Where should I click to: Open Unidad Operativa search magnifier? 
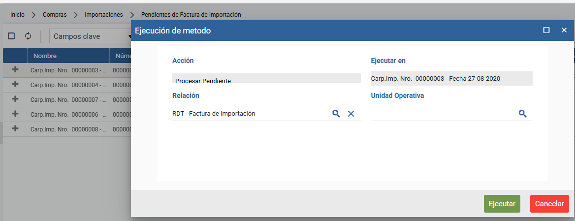click(x=522, y=114)
